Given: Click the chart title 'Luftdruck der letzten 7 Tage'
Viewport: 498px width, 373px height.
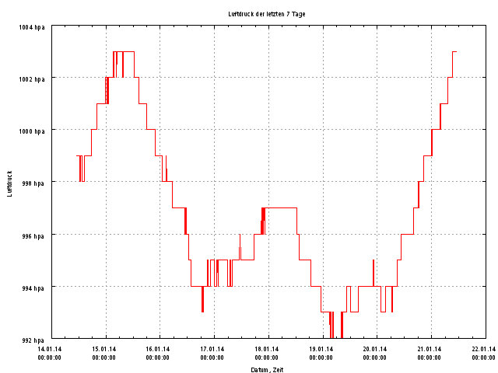Looking at the screenshot, I should point(267,14).
